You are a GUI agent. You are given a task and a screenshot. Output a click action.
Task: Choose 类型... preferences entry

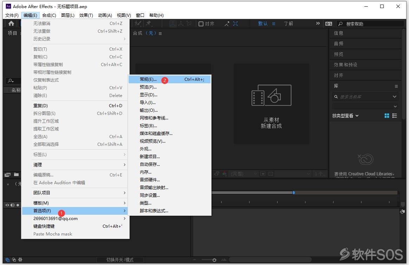tap(170, 203)
